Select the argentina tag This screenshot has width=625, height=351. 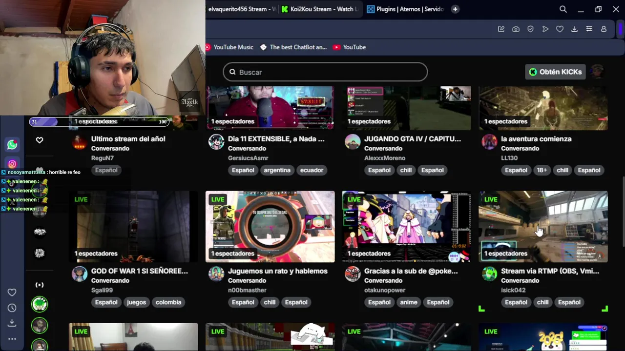[x=278, y=170]
